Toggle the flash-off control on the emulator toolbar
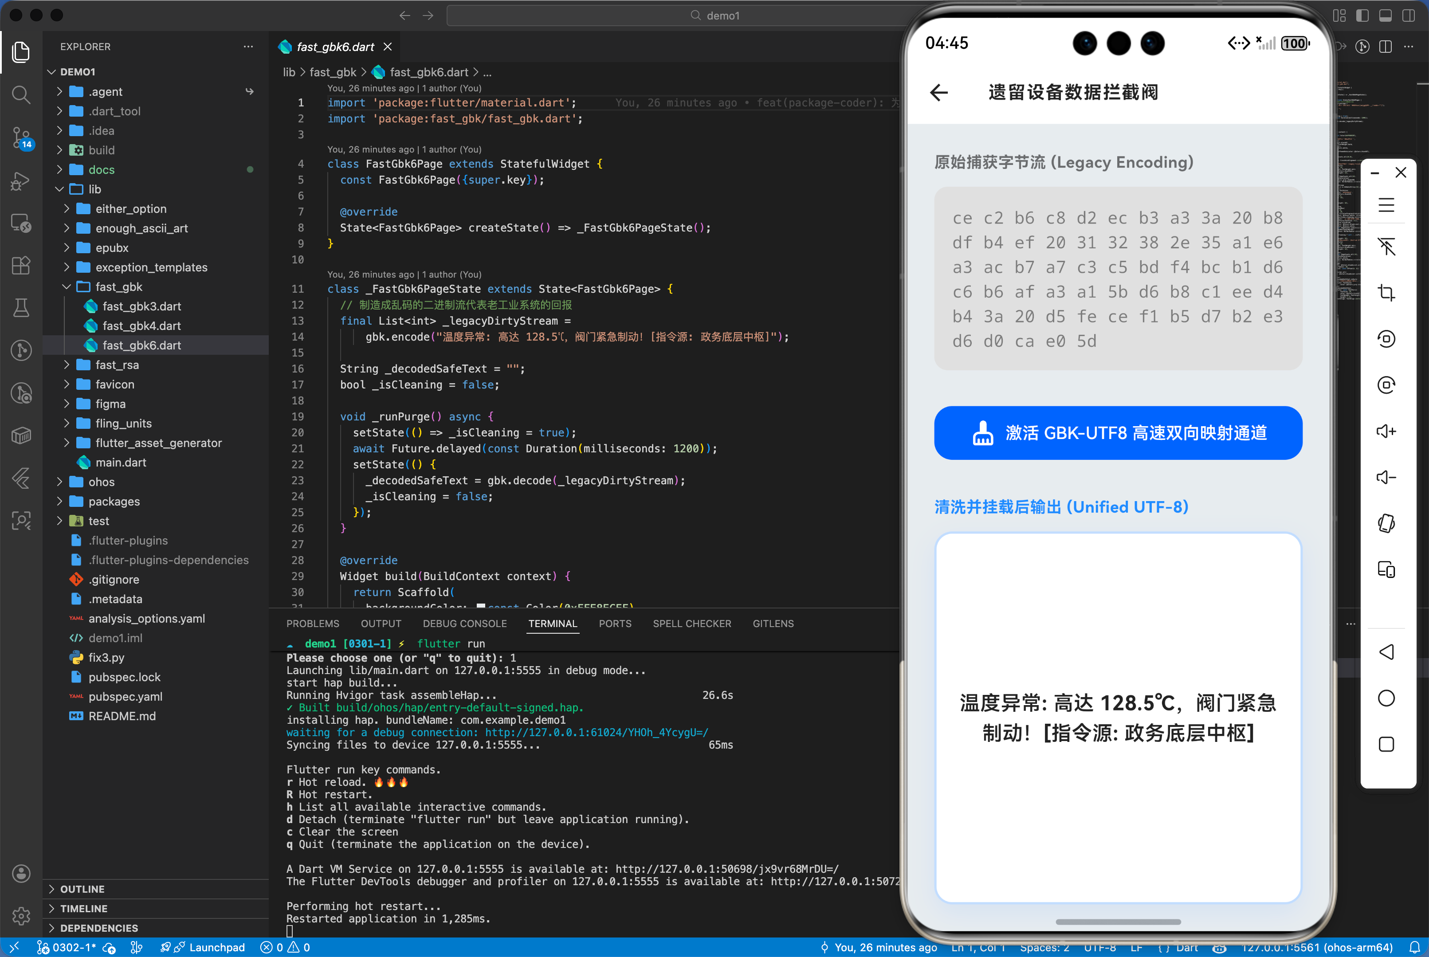This screenshot has height=957, width=1429. click(1387, 247)
